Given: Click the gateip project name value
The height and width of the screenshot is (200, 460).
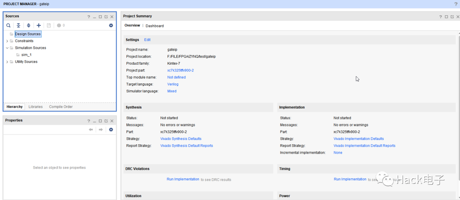Looking at the screenshot, I should [172, 49].
